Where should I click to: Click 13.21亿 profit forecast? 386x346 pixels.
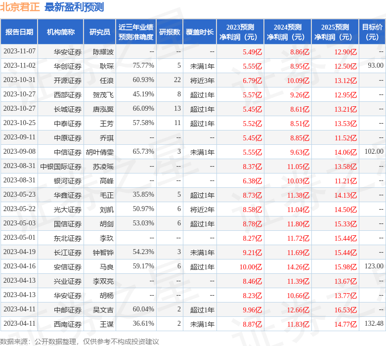tap(345, 109)
